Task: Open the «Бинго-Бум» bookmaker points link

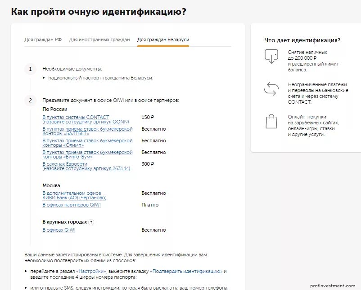Action: coord(87,154)
